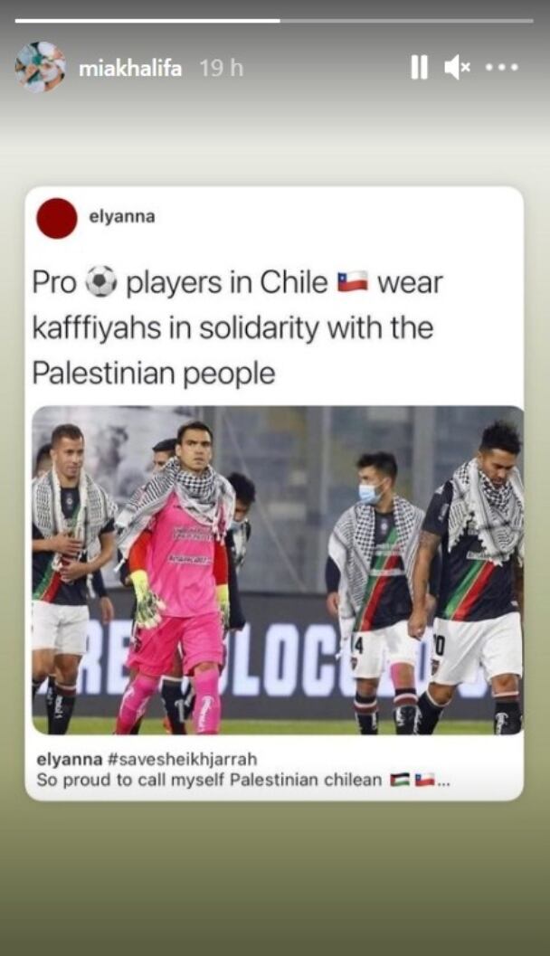Open the story author's profile picture
The image size is (550, 956).
click(40, 67)
